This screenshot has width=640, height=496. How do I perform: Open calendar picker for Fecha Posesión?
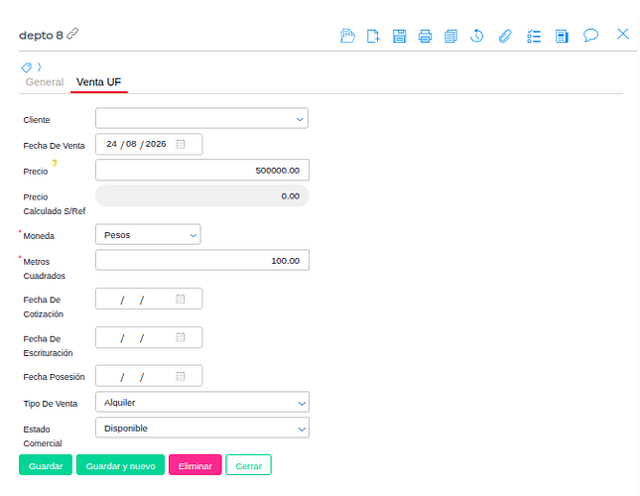(180, 376)
